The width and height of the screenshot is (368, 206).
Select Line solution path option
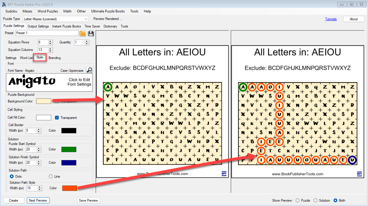click(x=51, y=176)
